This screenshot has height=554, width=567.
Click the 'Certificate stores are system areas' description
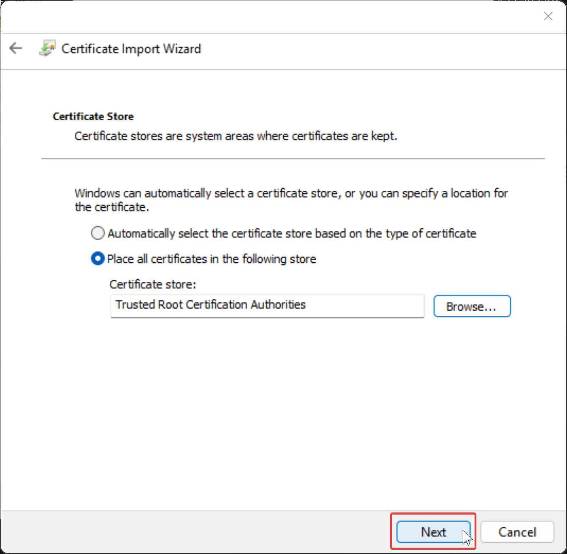236,136
